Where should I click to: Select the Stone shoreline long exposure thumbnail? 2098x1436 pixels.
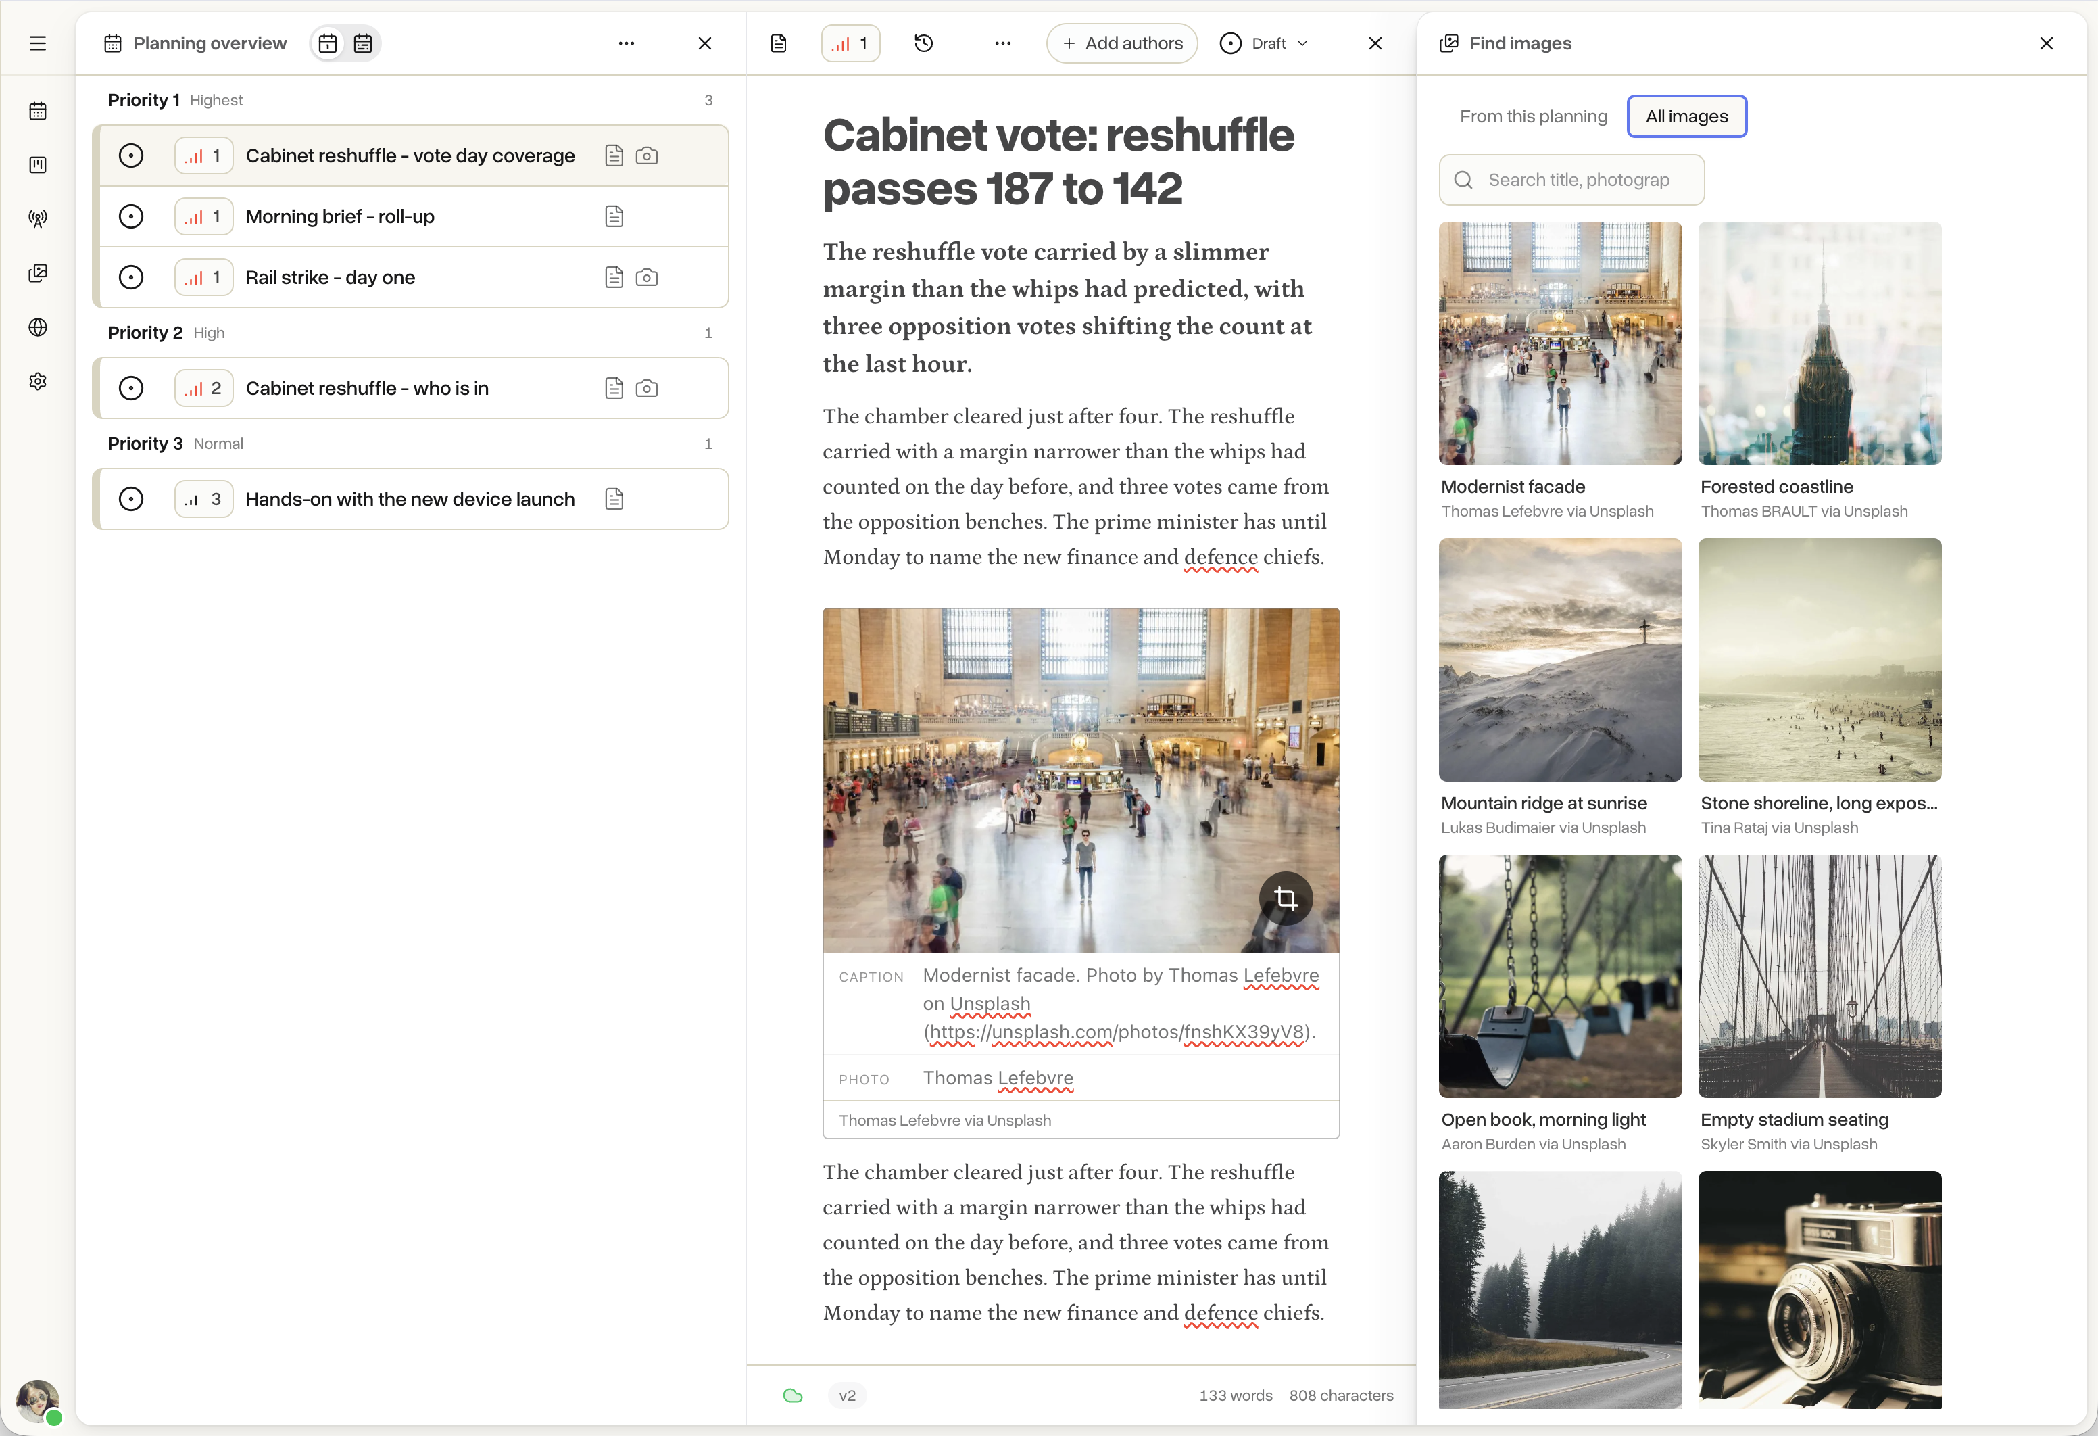coord(1819,661)
